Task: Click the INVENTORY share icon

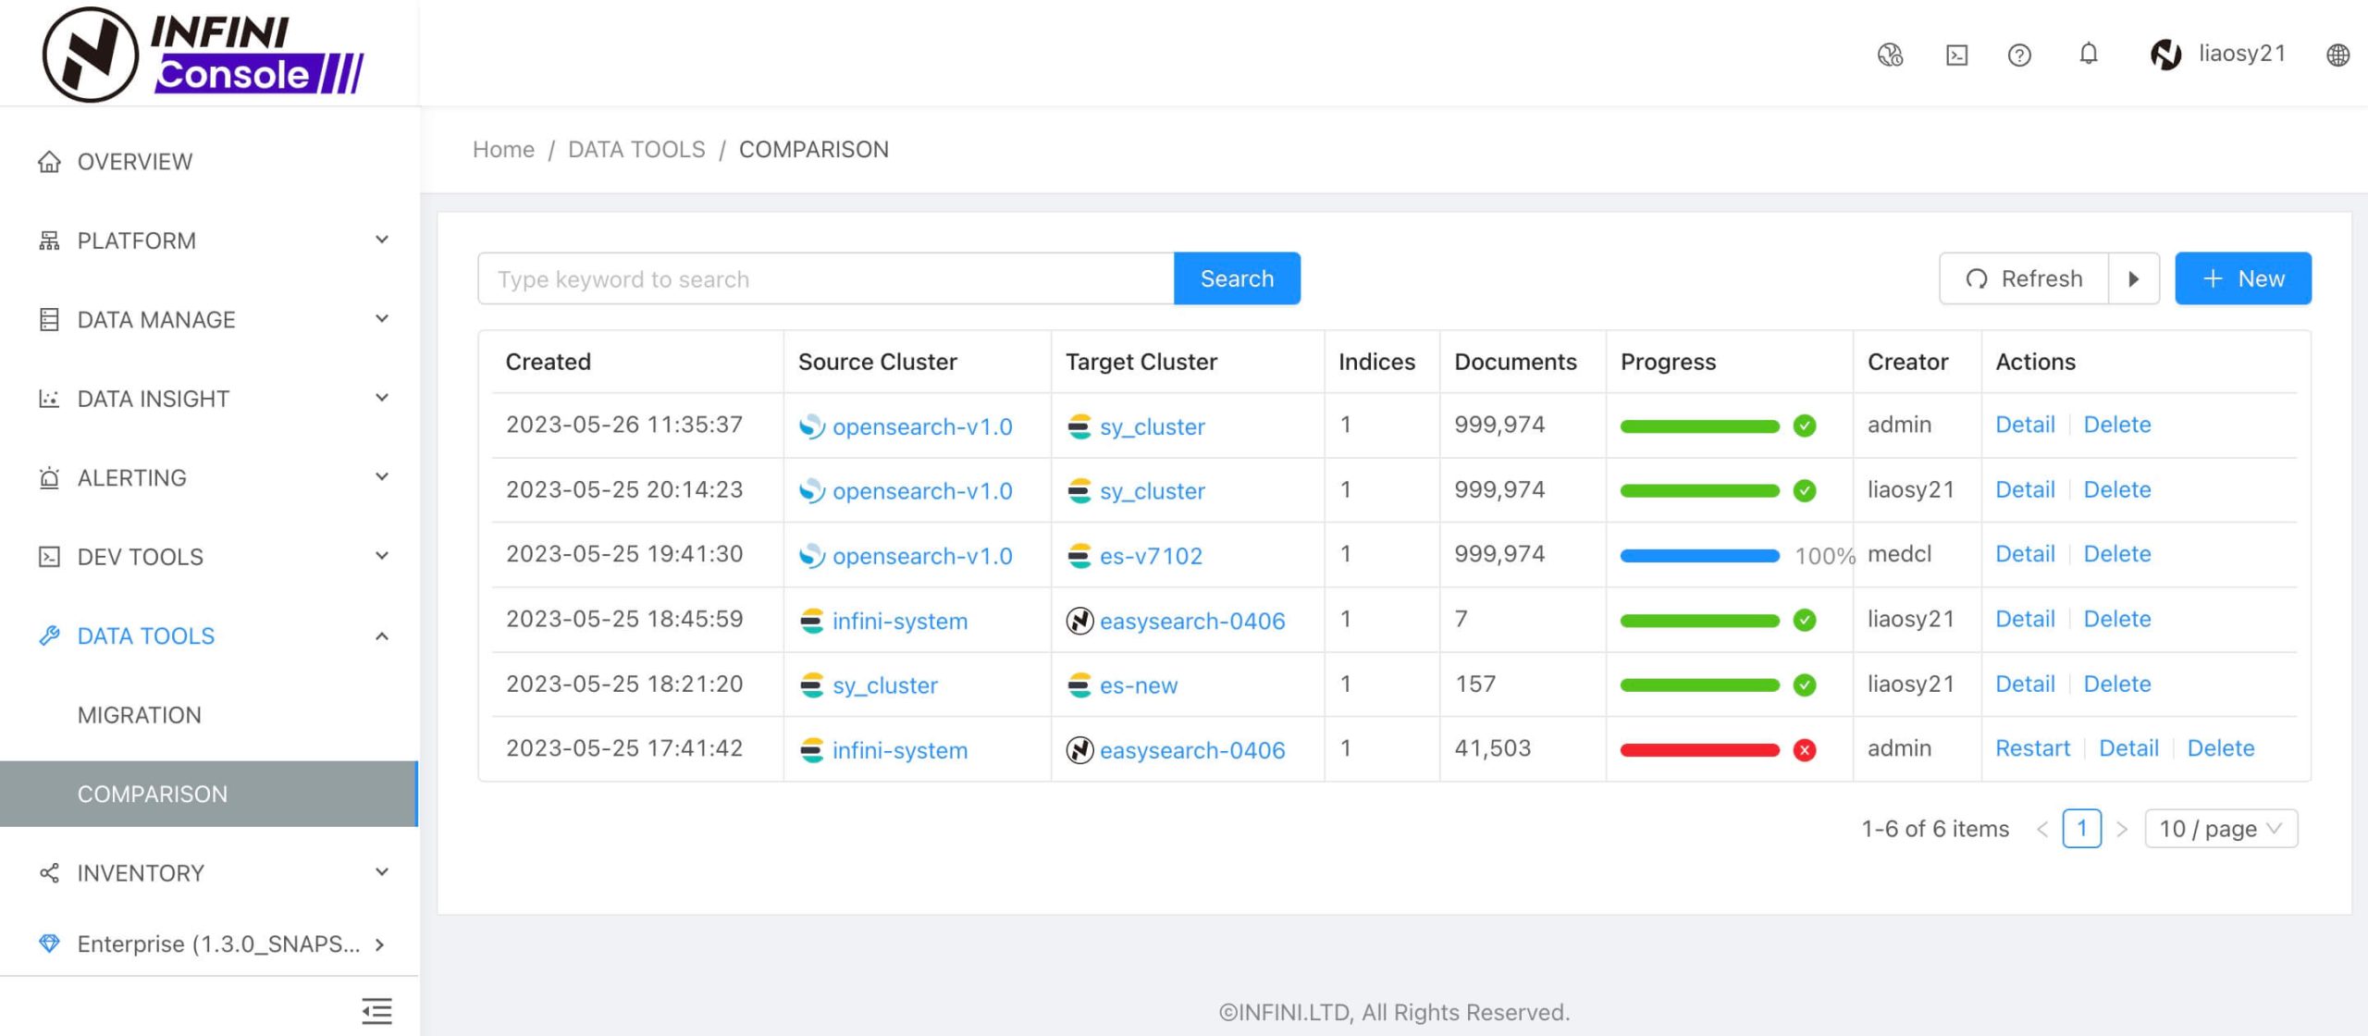Action: coord(49,873)
